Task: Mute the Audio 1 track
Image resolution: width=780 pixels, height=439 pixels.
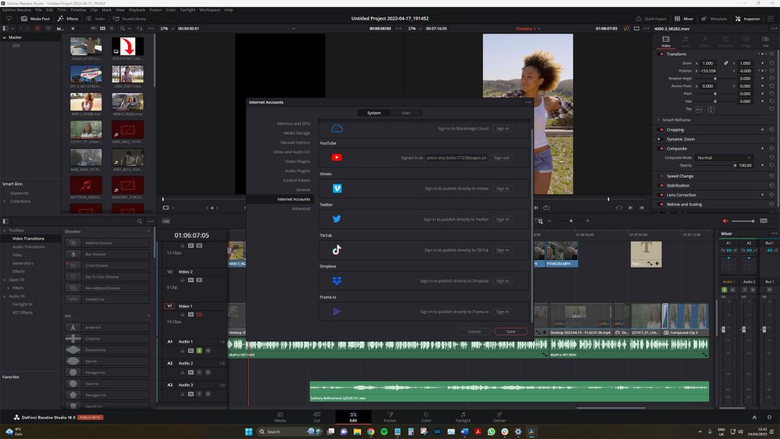Action: tap(208, 351)
